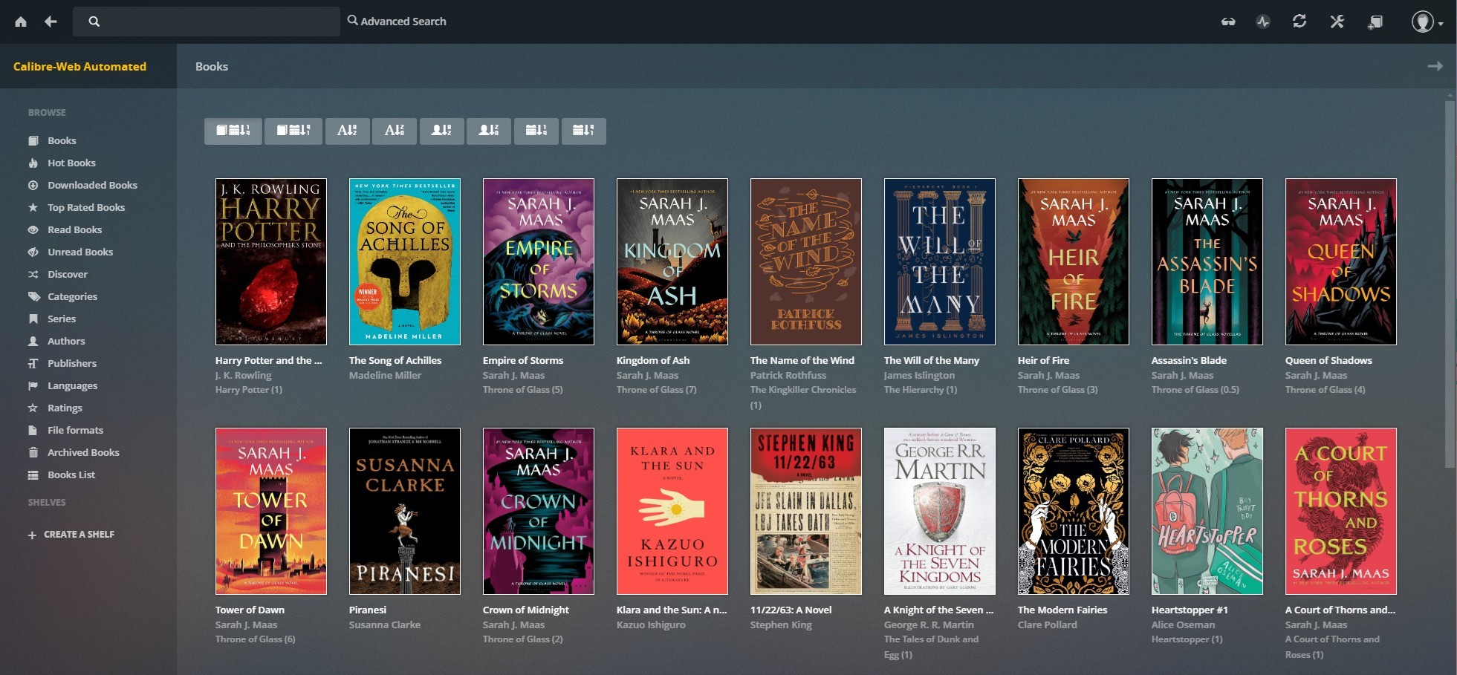The height and width of the screenshot is (675, 1457).
Task: Toggle theme with the sunglasses icon
Action: point(1228,22)
